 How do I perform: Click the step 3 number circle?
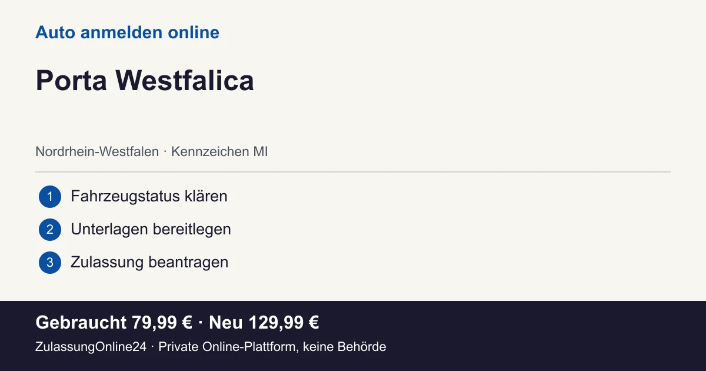[x=50, y=263]
